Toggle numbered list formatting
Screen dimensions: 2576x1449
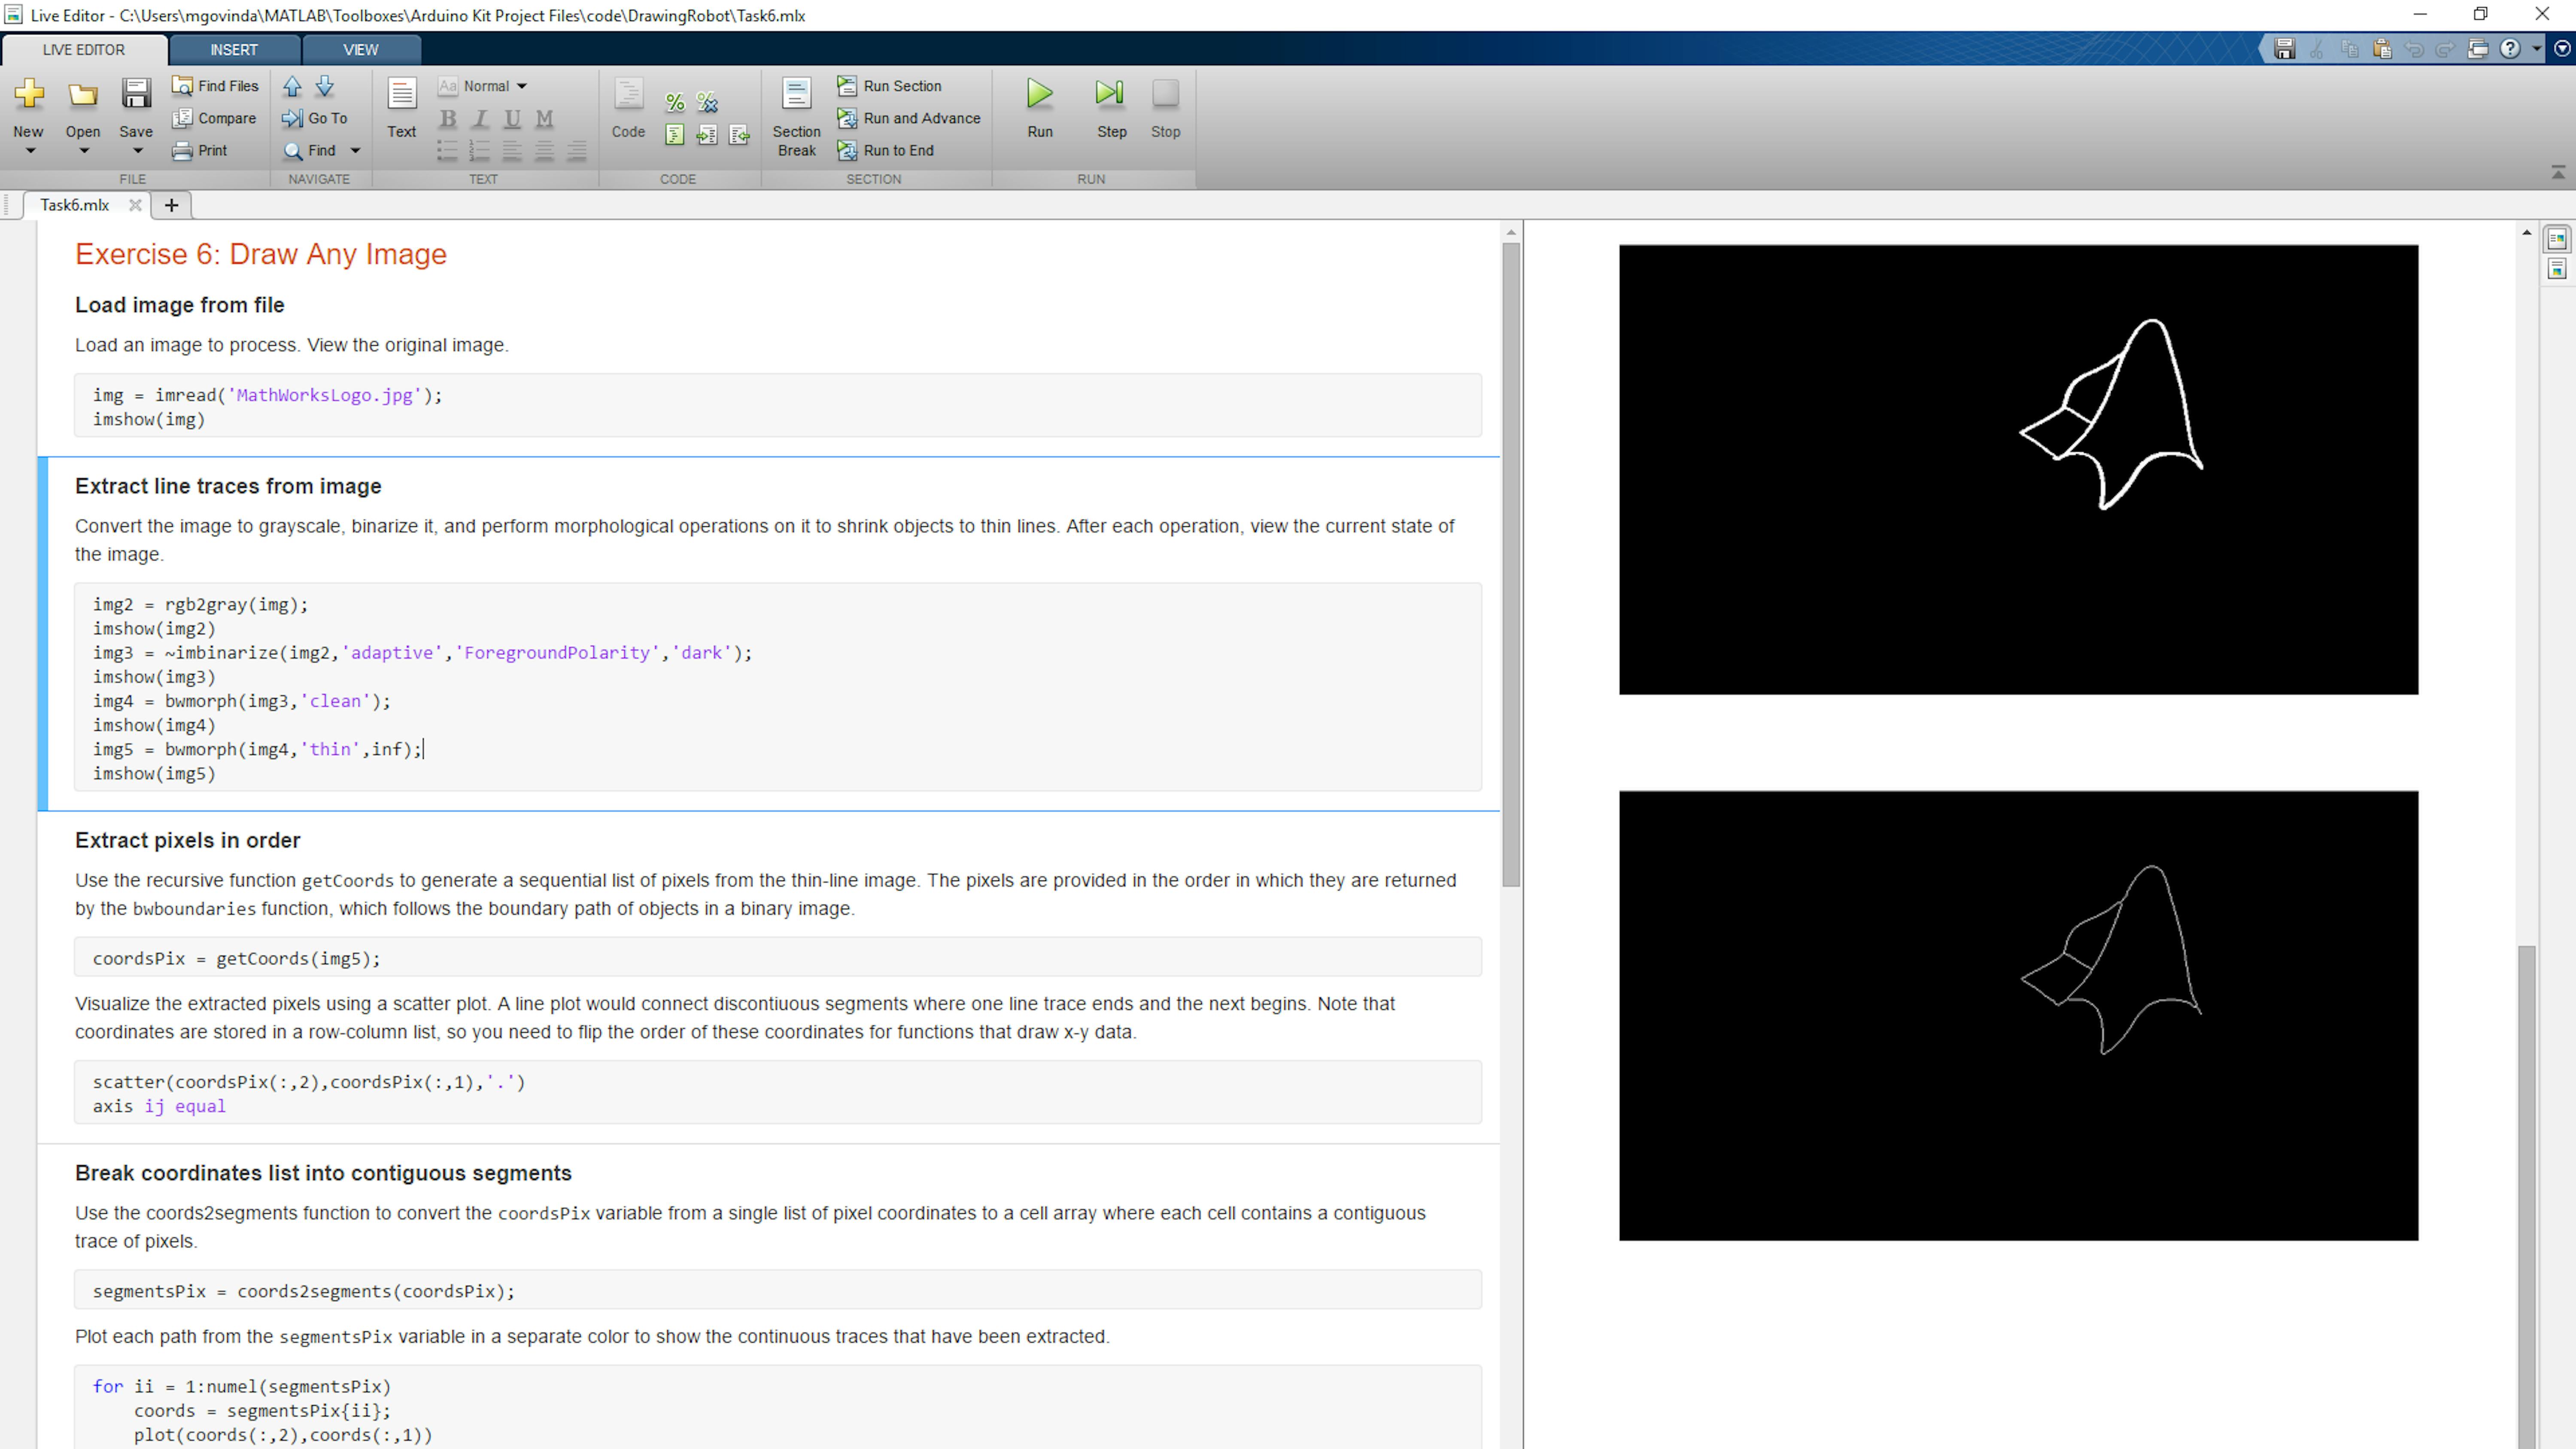click(x=480, y=151)
